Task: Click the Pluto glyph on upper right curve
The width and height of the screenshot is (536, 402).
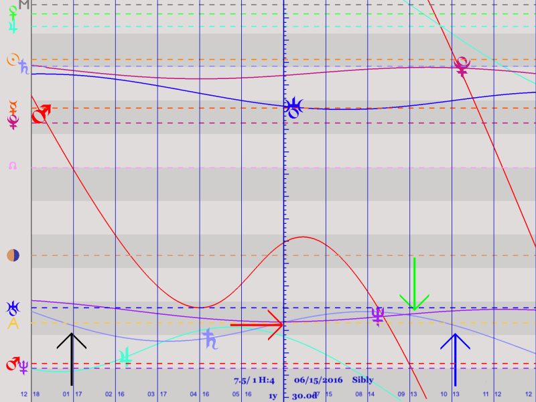Action: [462, 66]
